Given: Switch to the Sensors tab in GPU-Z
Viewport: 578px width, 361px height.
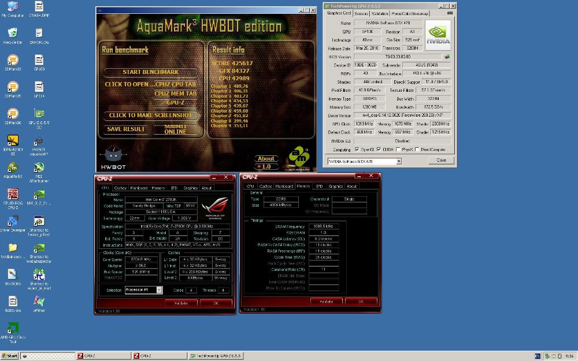Looking at the screenshot, I should (x=361, y=13).
